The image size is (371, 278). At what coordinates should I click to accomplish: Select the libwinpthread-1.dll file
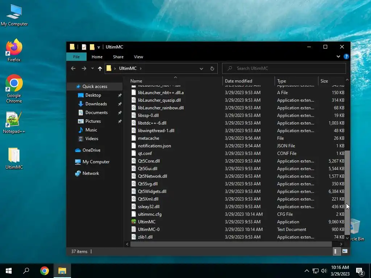tap(156, 130)
